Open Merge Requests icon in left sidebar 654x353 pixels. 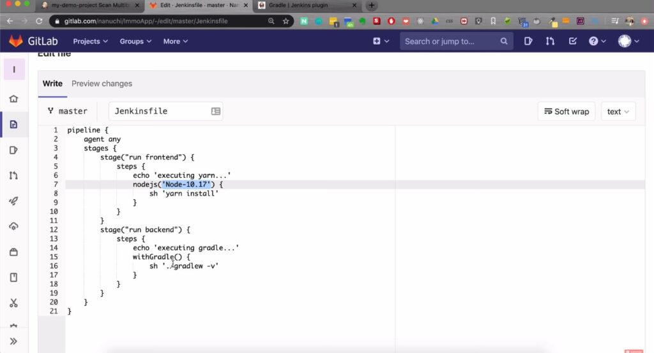click(14, 175)
